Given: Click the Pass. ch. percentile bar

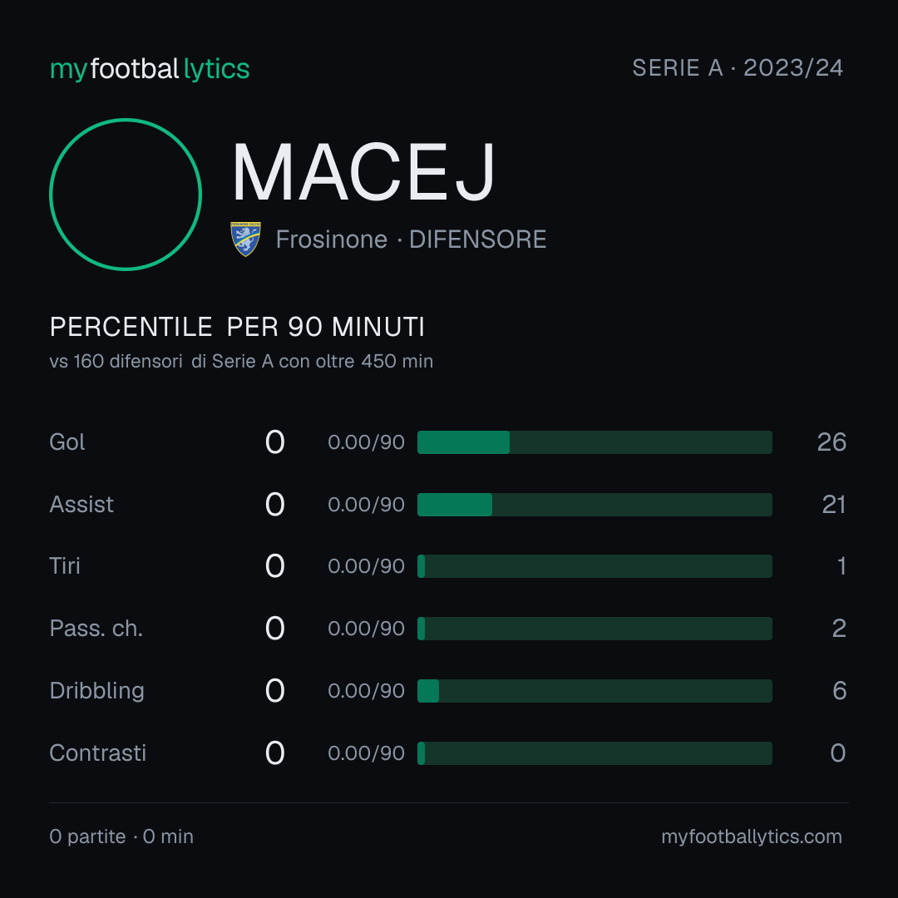Looking at the screenshot, I should [595, 629].
